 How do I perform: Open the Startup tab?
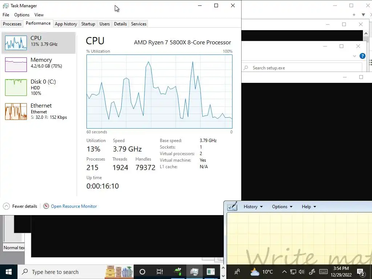[x=88, y=24]
